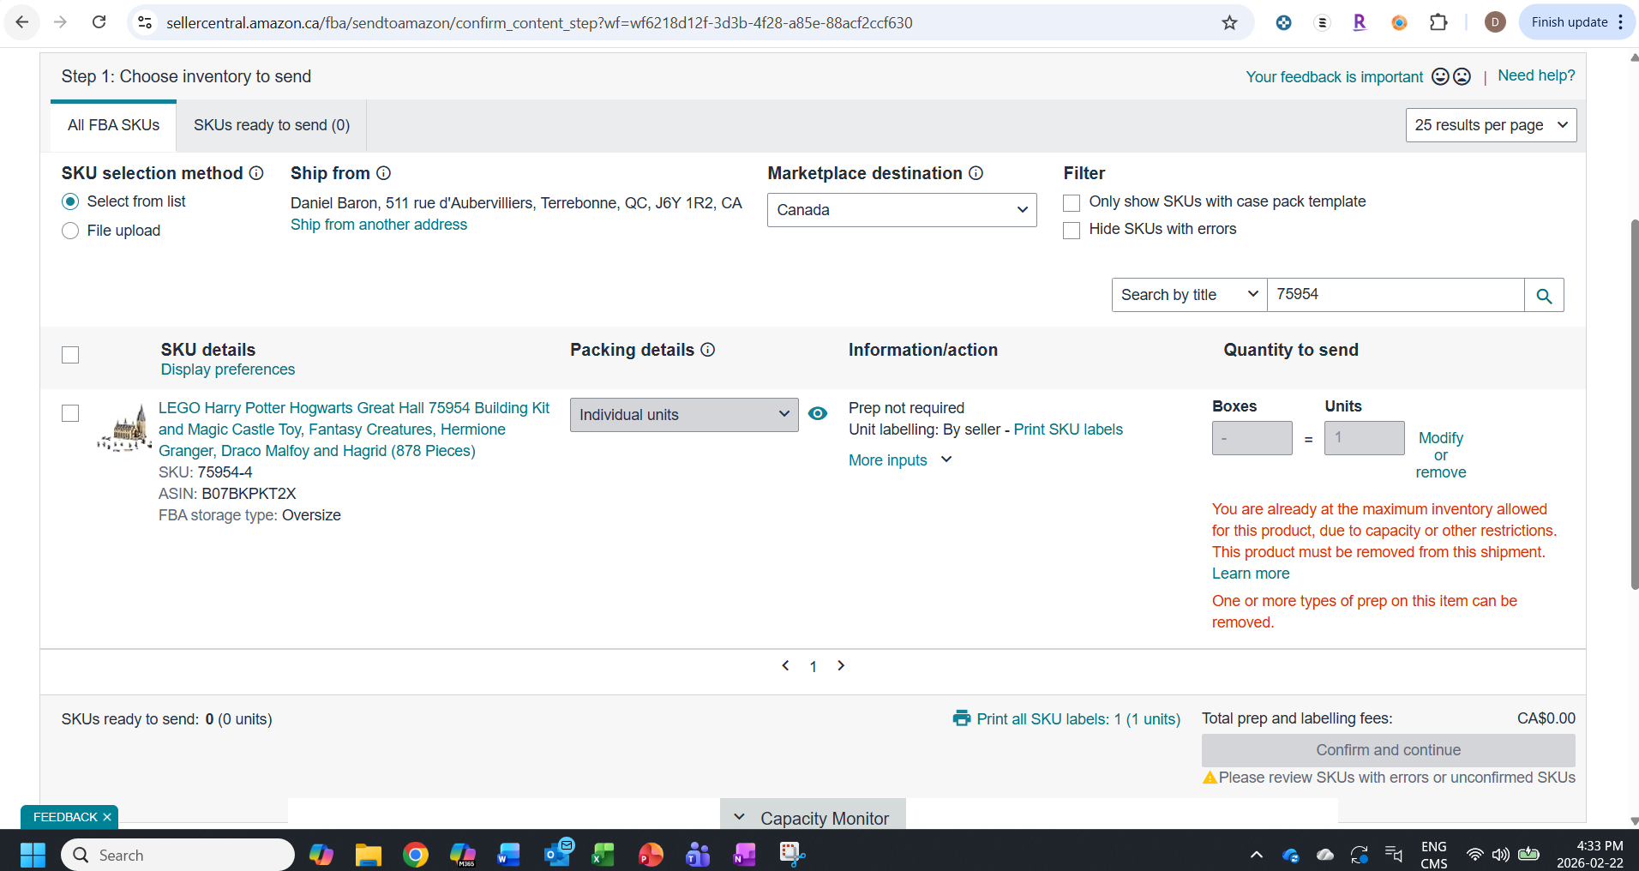Open Excel from the taskbar
Image resolution: width=1639 pixels, height=871 pixels.
coord(603,855)
